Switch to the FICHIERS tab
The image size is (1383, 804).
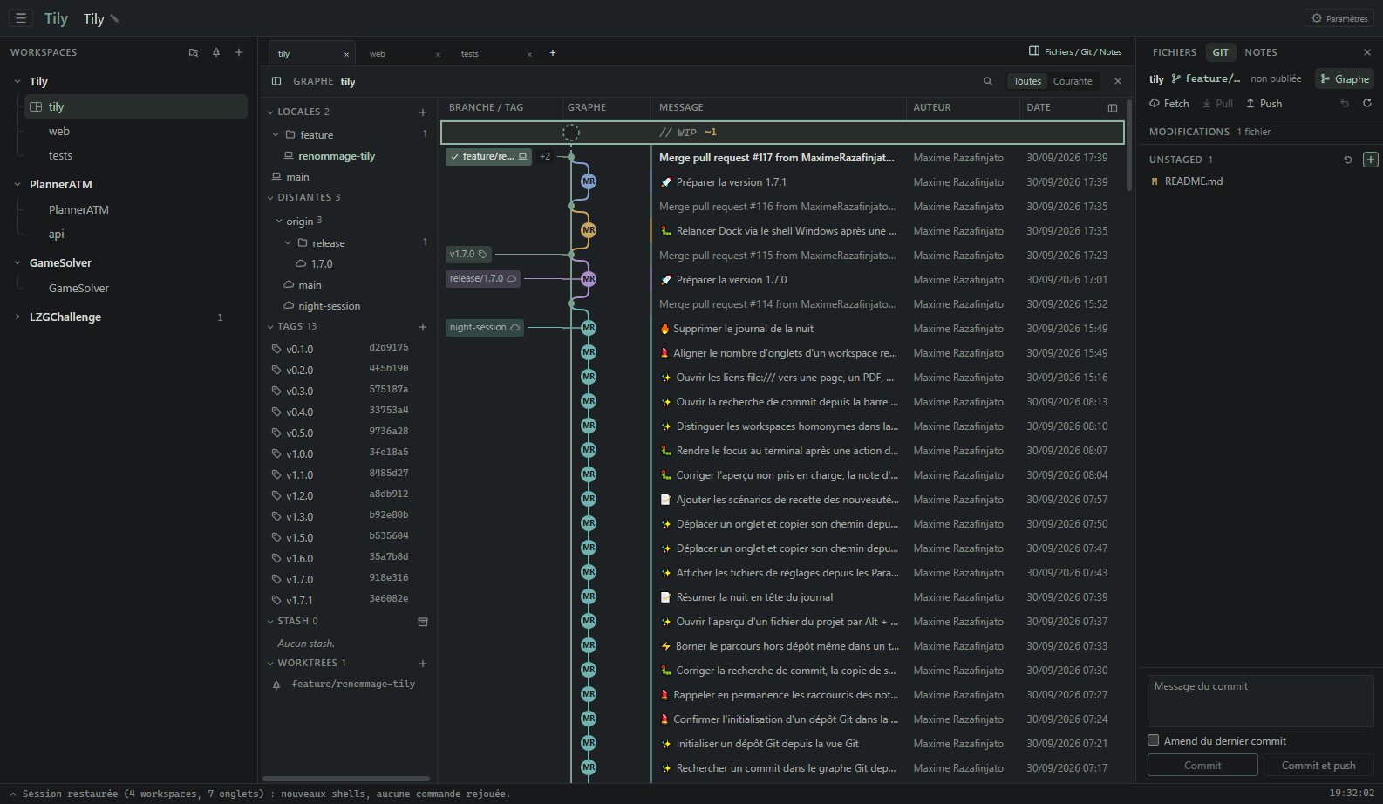click(x=1175, y=52)
